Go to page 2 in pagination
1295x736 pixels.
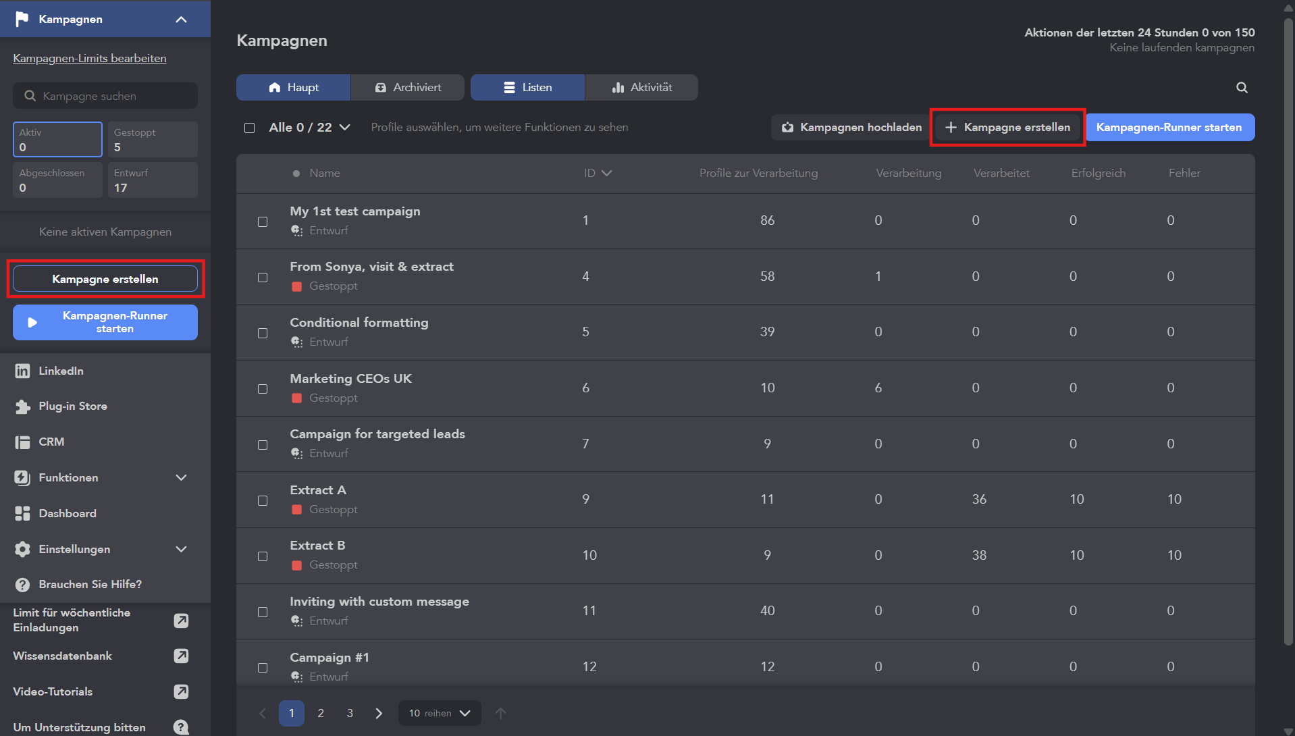pyautogui.click(x=321, y=714)
